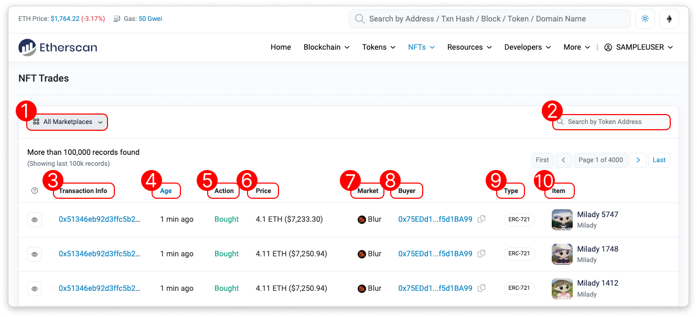The width and height of the screenshot is (697, 317).
Task: Open the SAMPLEUSER account dropdown
Action: click(638, 47)
